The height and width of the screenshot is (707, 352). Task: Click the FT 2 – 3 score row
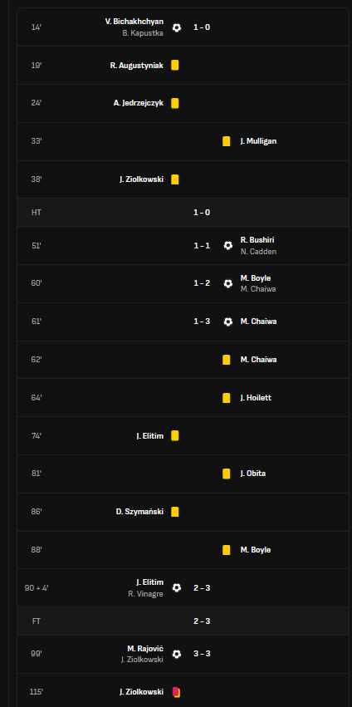pos(184,621)
